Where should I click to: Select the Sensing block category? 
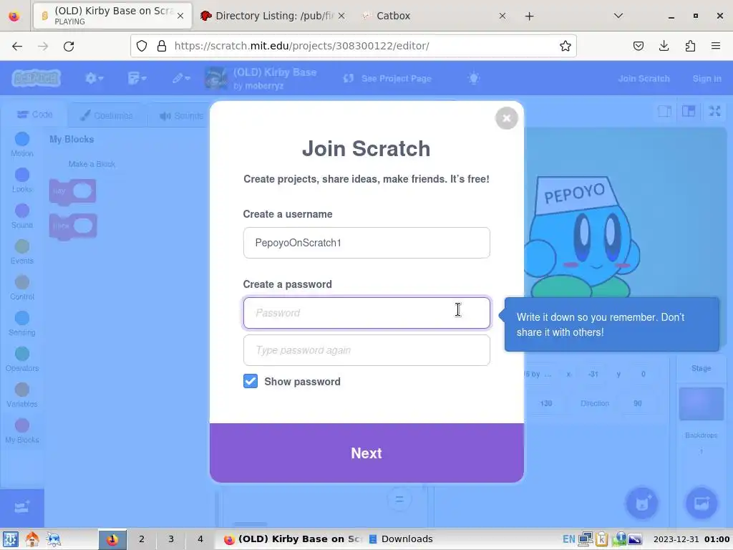click(x=22, y=324)
